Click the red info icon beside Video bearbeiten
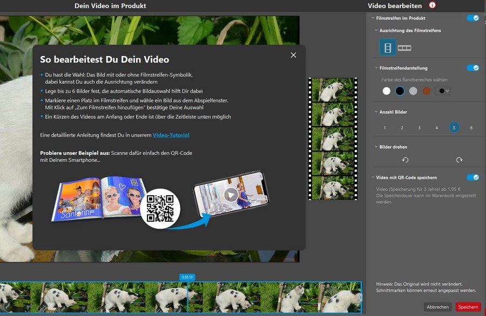 pyautogui.click(x=432, y=5)
